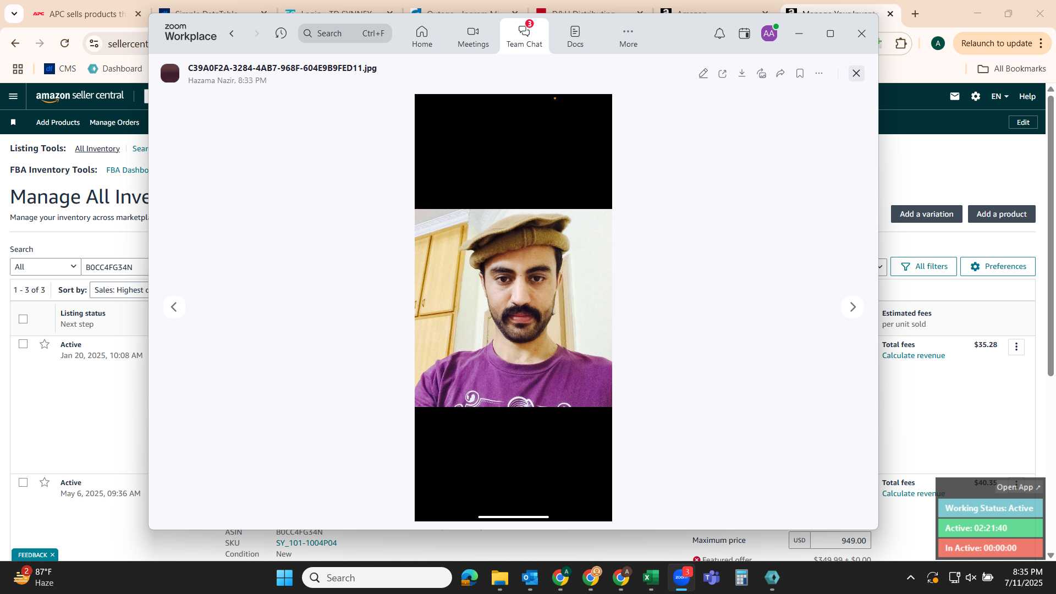Click the previewed photo
The width and height of the screenshot is (1056, 594).
point(513,307)
